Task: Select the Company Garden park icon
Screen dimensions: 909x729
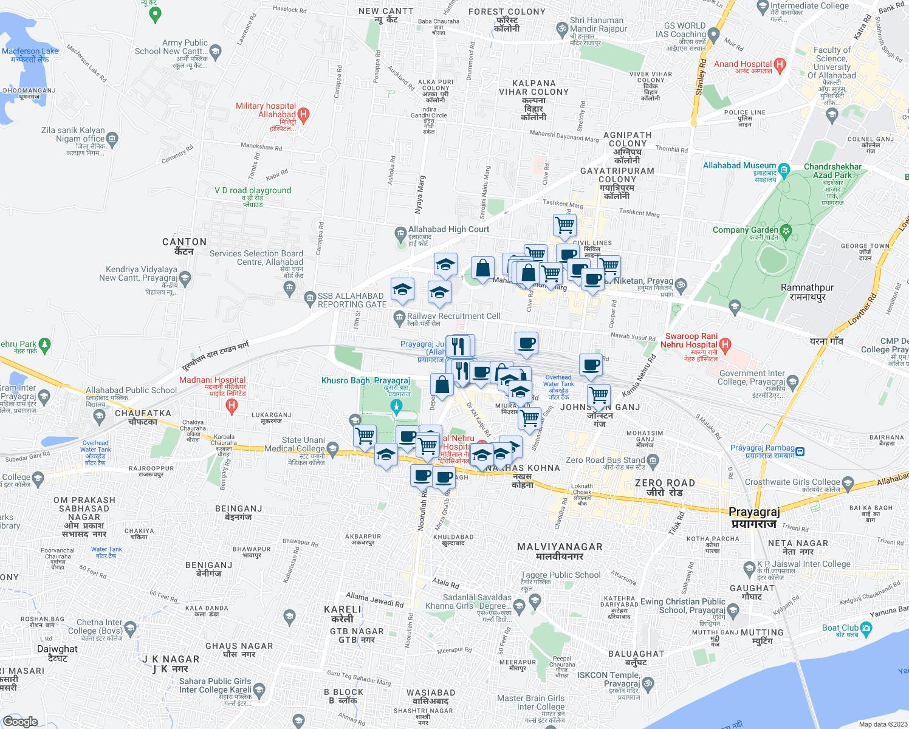Action: point(786,230)
